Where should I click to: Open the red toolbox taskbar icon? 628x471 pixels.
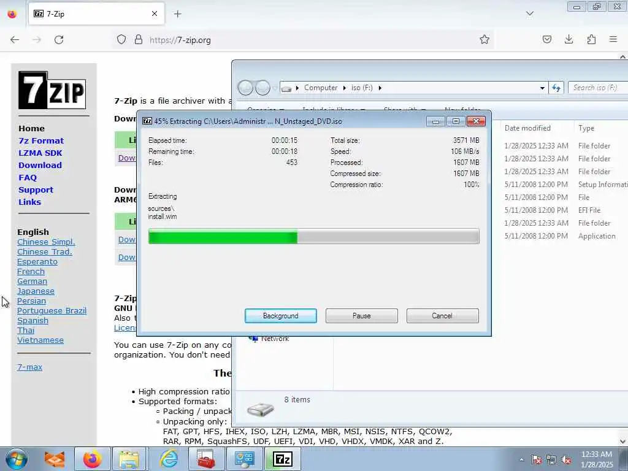tap(207, 459)
